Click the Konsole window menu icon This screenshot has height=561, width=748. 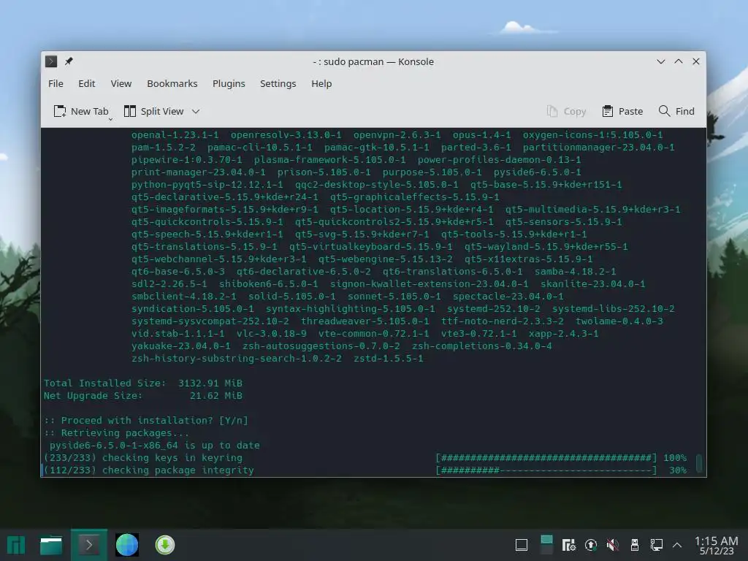(51, 61)
